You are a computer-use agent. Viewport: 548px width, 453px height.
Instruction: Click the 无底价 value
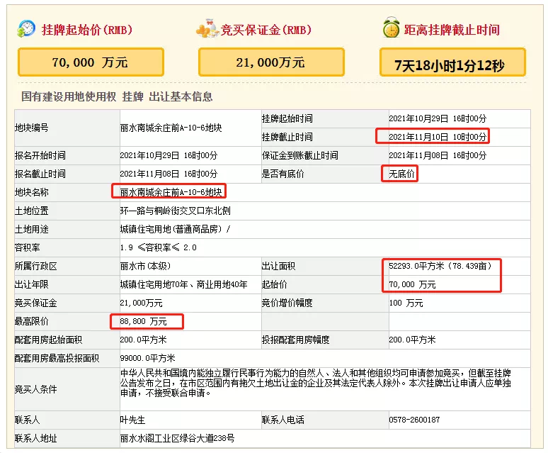401,174
